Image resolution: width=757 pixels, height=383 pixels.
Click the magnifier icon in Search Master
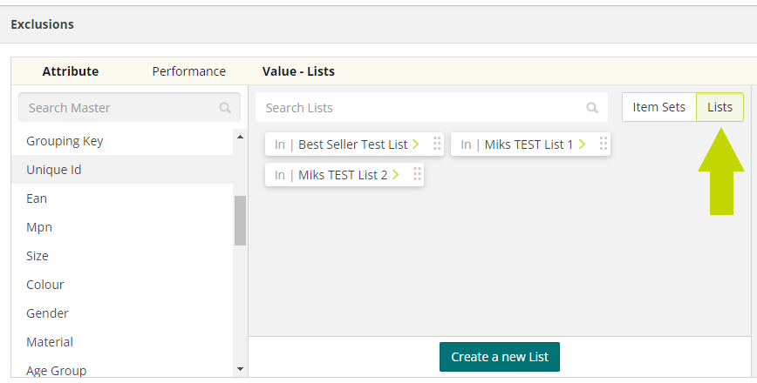[x=225, y=107]
